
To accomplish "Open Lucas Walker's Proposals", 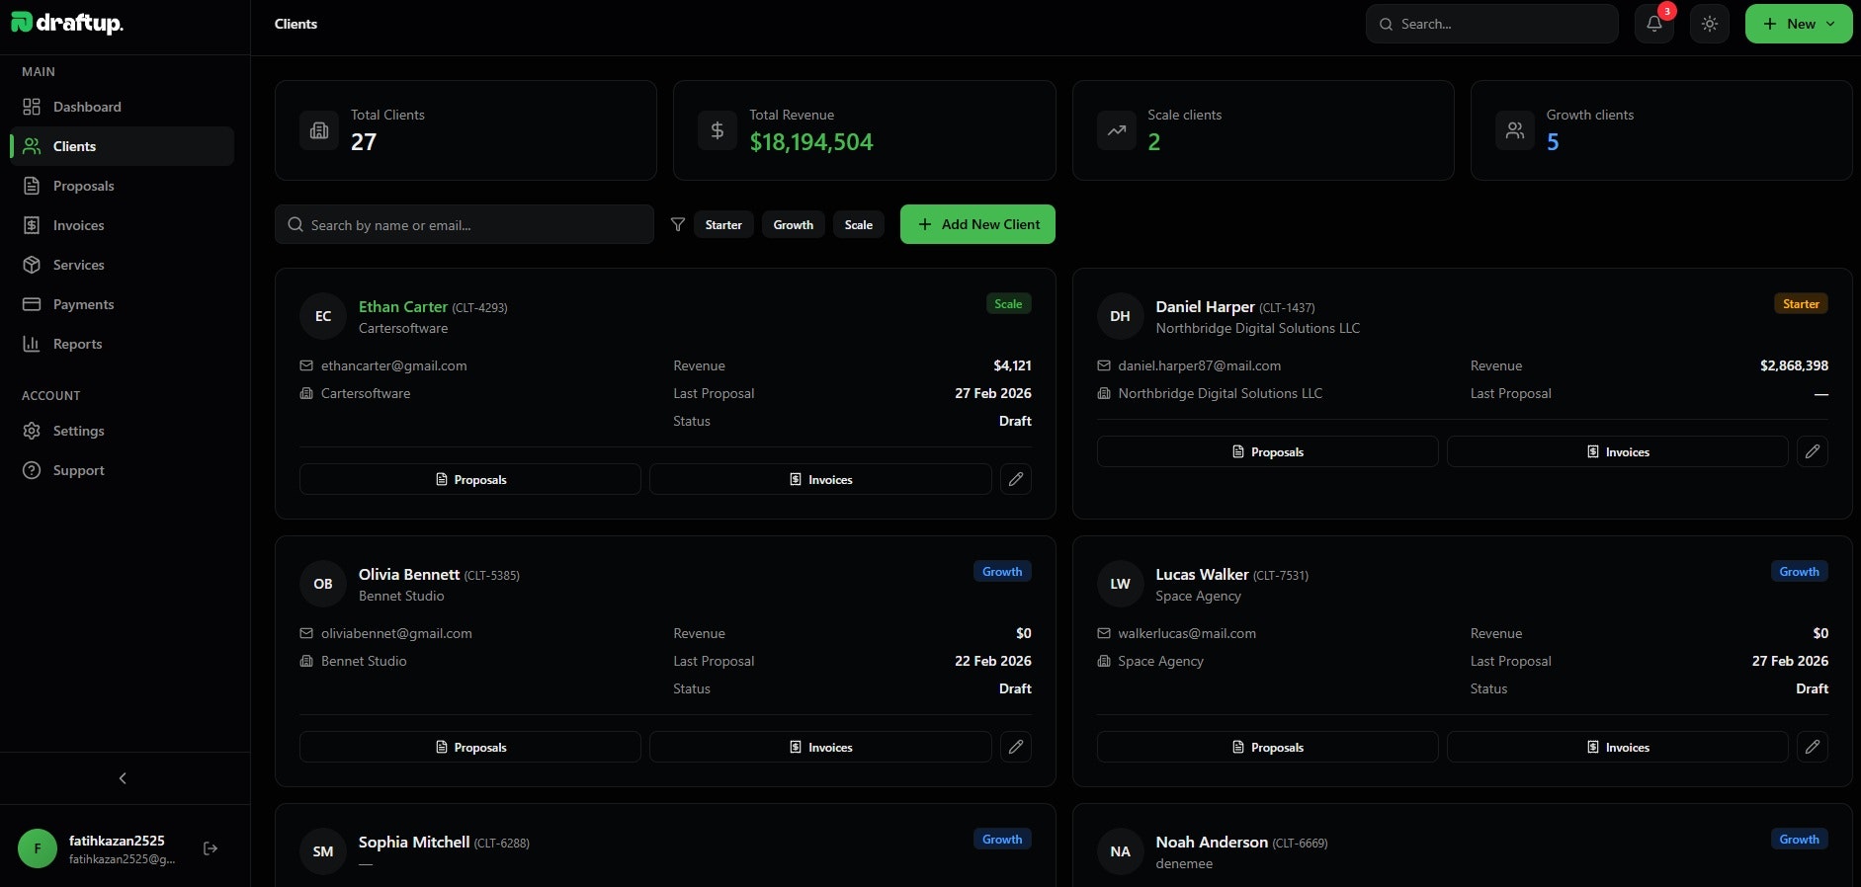I will (1268, 747).
